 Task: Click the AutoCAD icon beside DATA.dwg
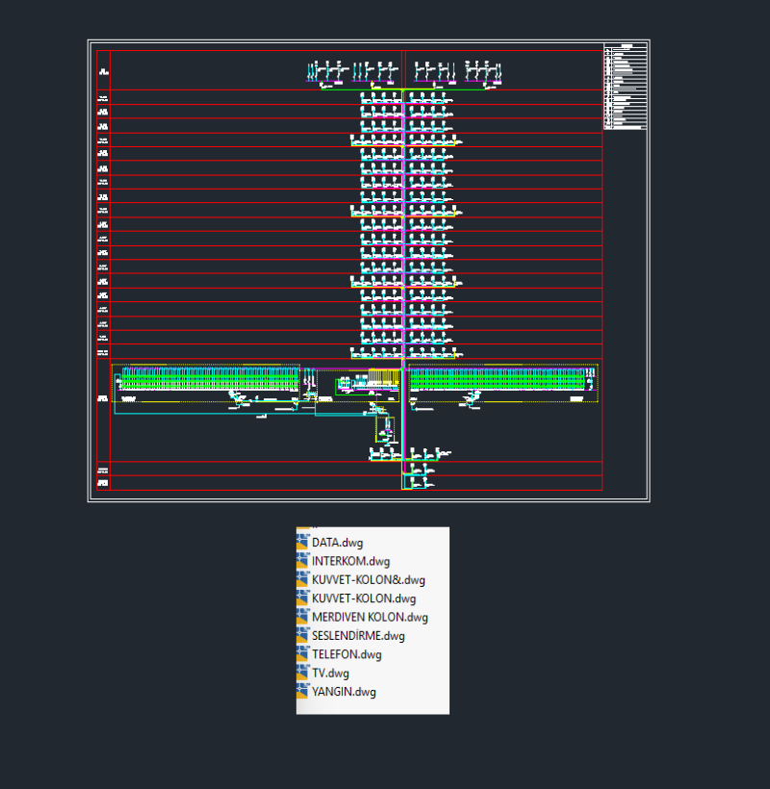(x=303, y=542)
